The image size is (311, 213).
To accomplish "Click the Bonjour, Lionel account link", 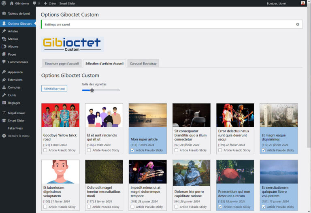I will coord(277,3).
